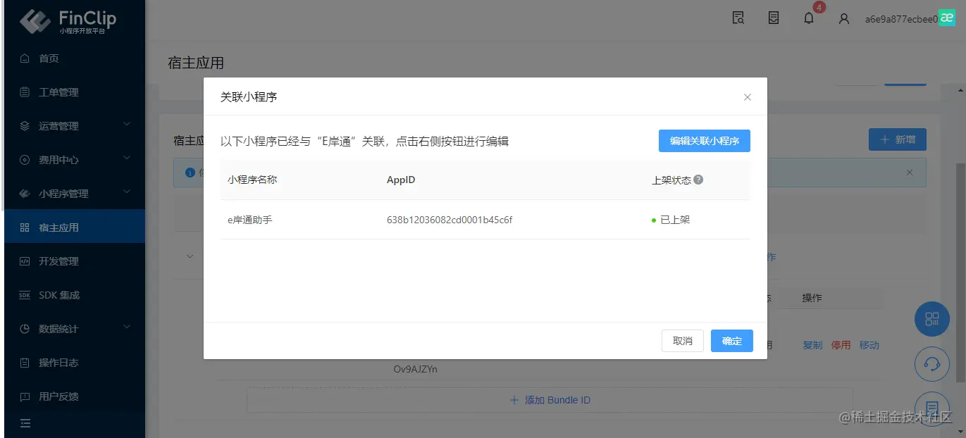Screen dimensions: 966x438
Task: Click the 操作 column header
Action: pyautogui.click(x=812, y=298)
